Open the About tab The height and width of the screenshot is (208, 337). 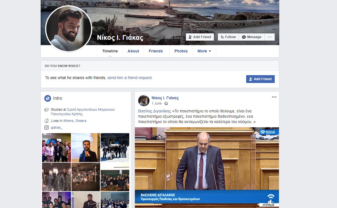[133, 51]
